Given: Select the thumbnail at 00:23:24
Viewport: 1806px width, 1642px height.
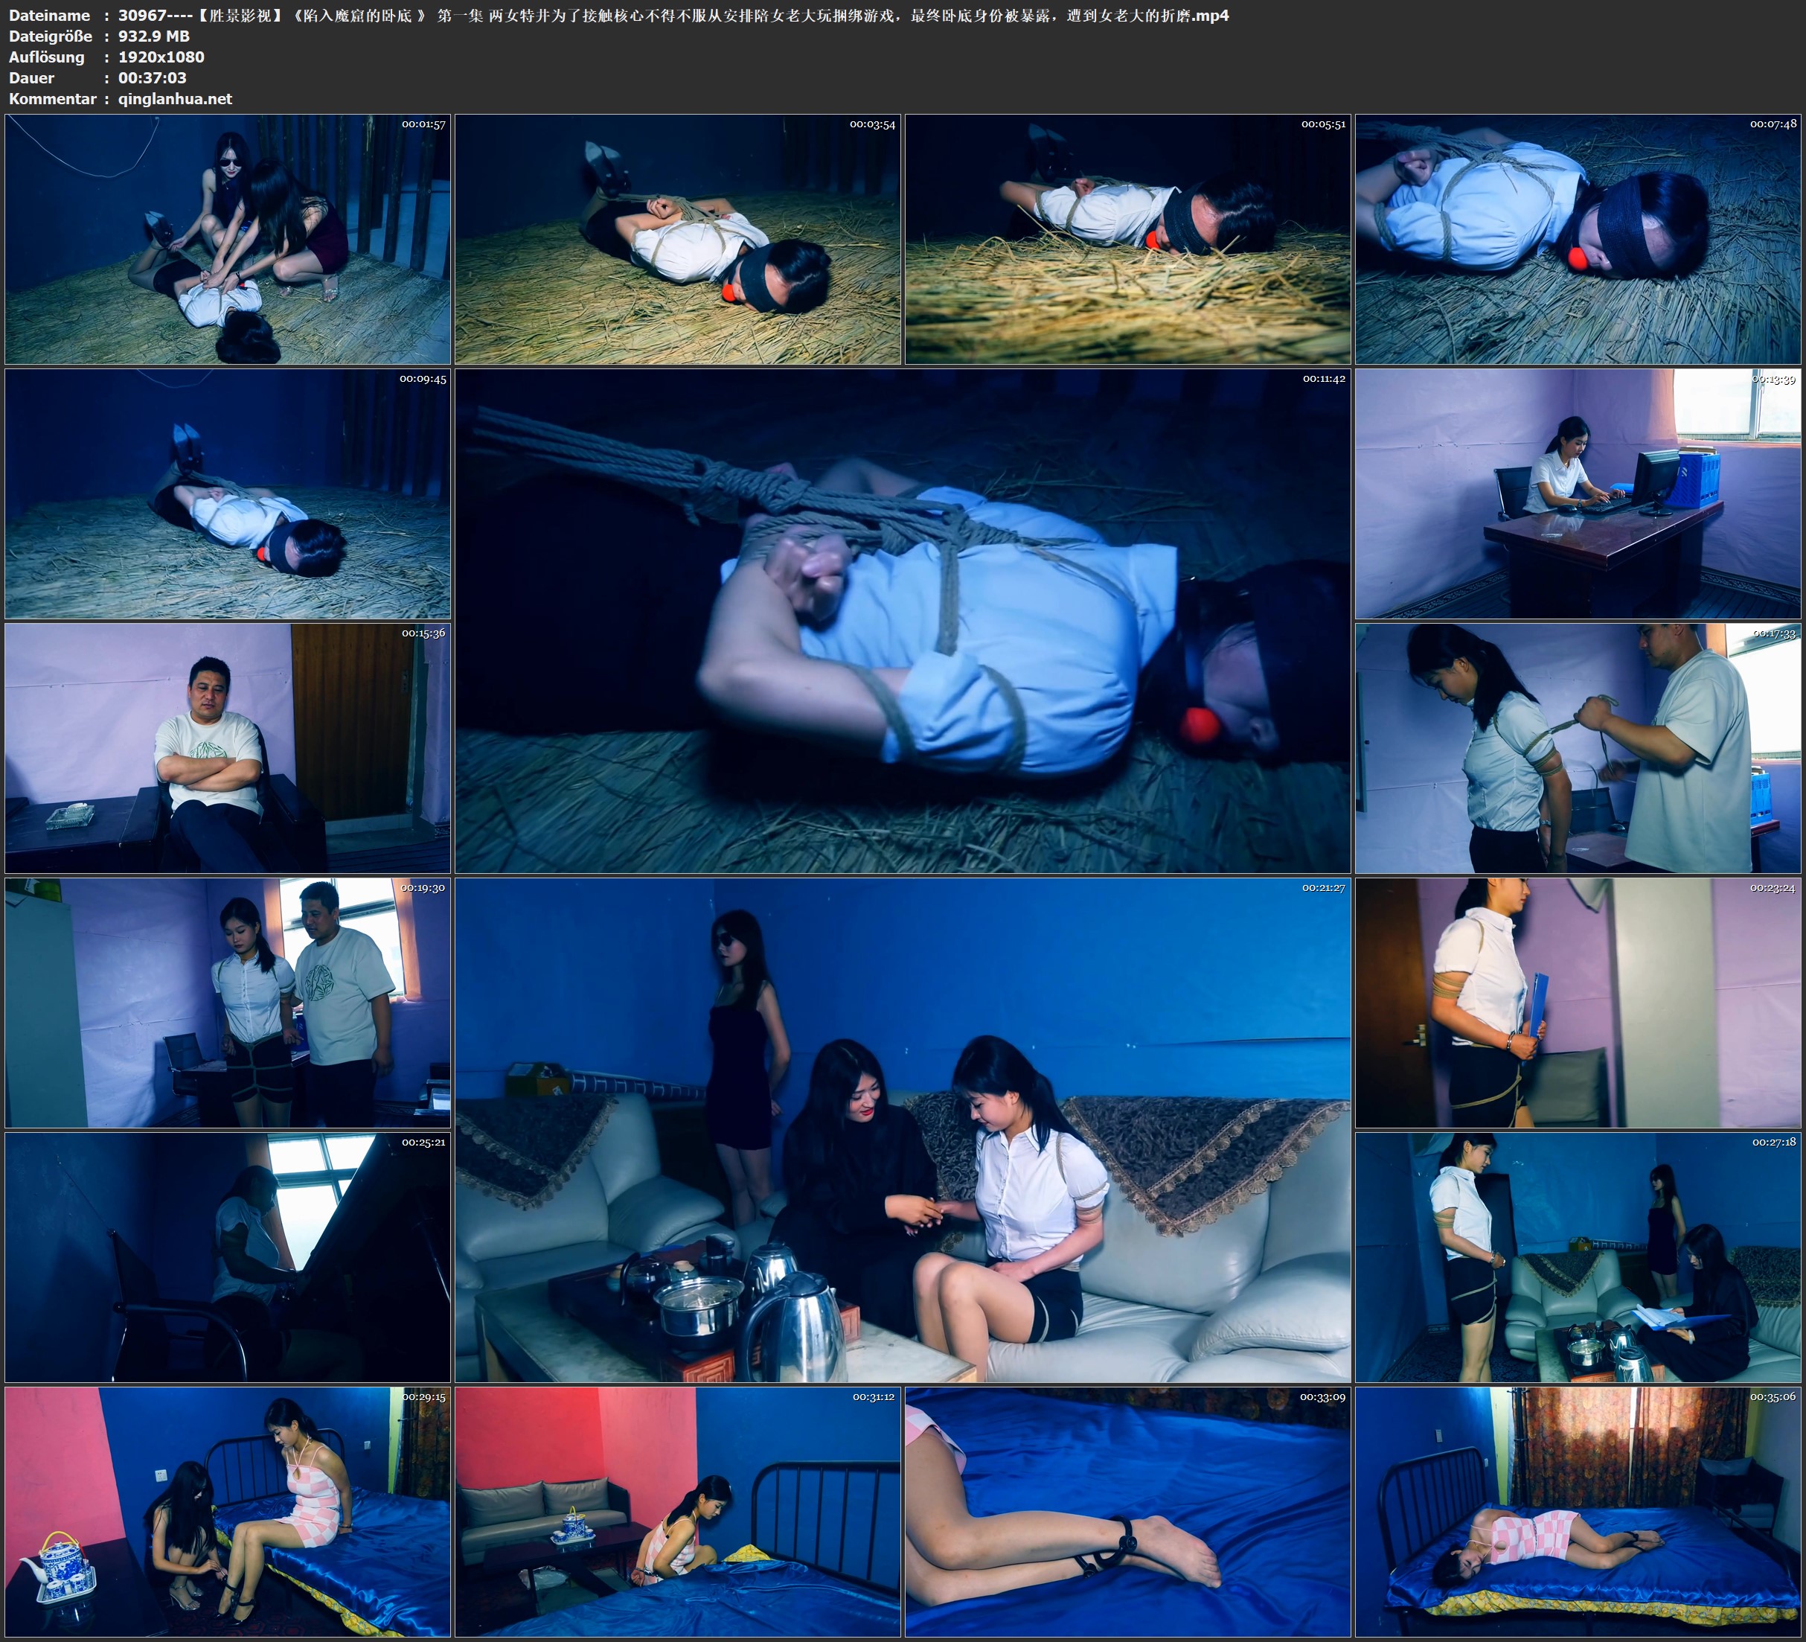Looking at the screenshot, I should 1578,1003.
